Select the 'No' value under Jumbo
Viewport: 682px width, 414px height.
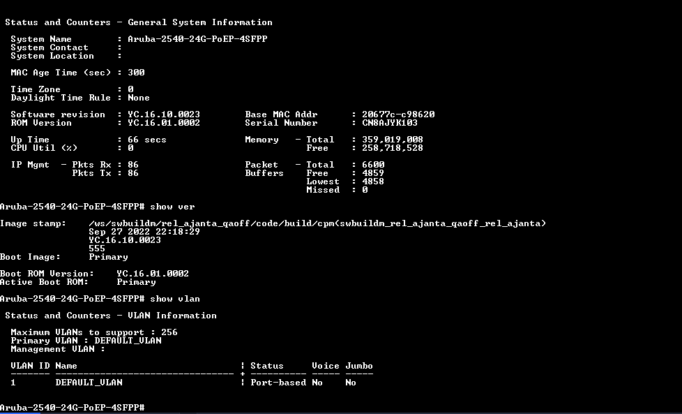coord(351,383)
